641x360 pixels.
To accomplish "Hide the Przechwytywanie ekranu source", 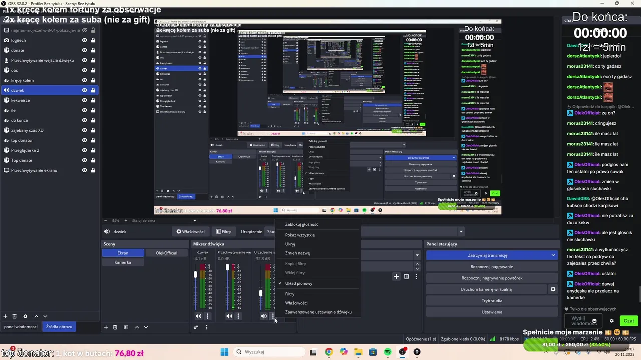I will [85, 170].
